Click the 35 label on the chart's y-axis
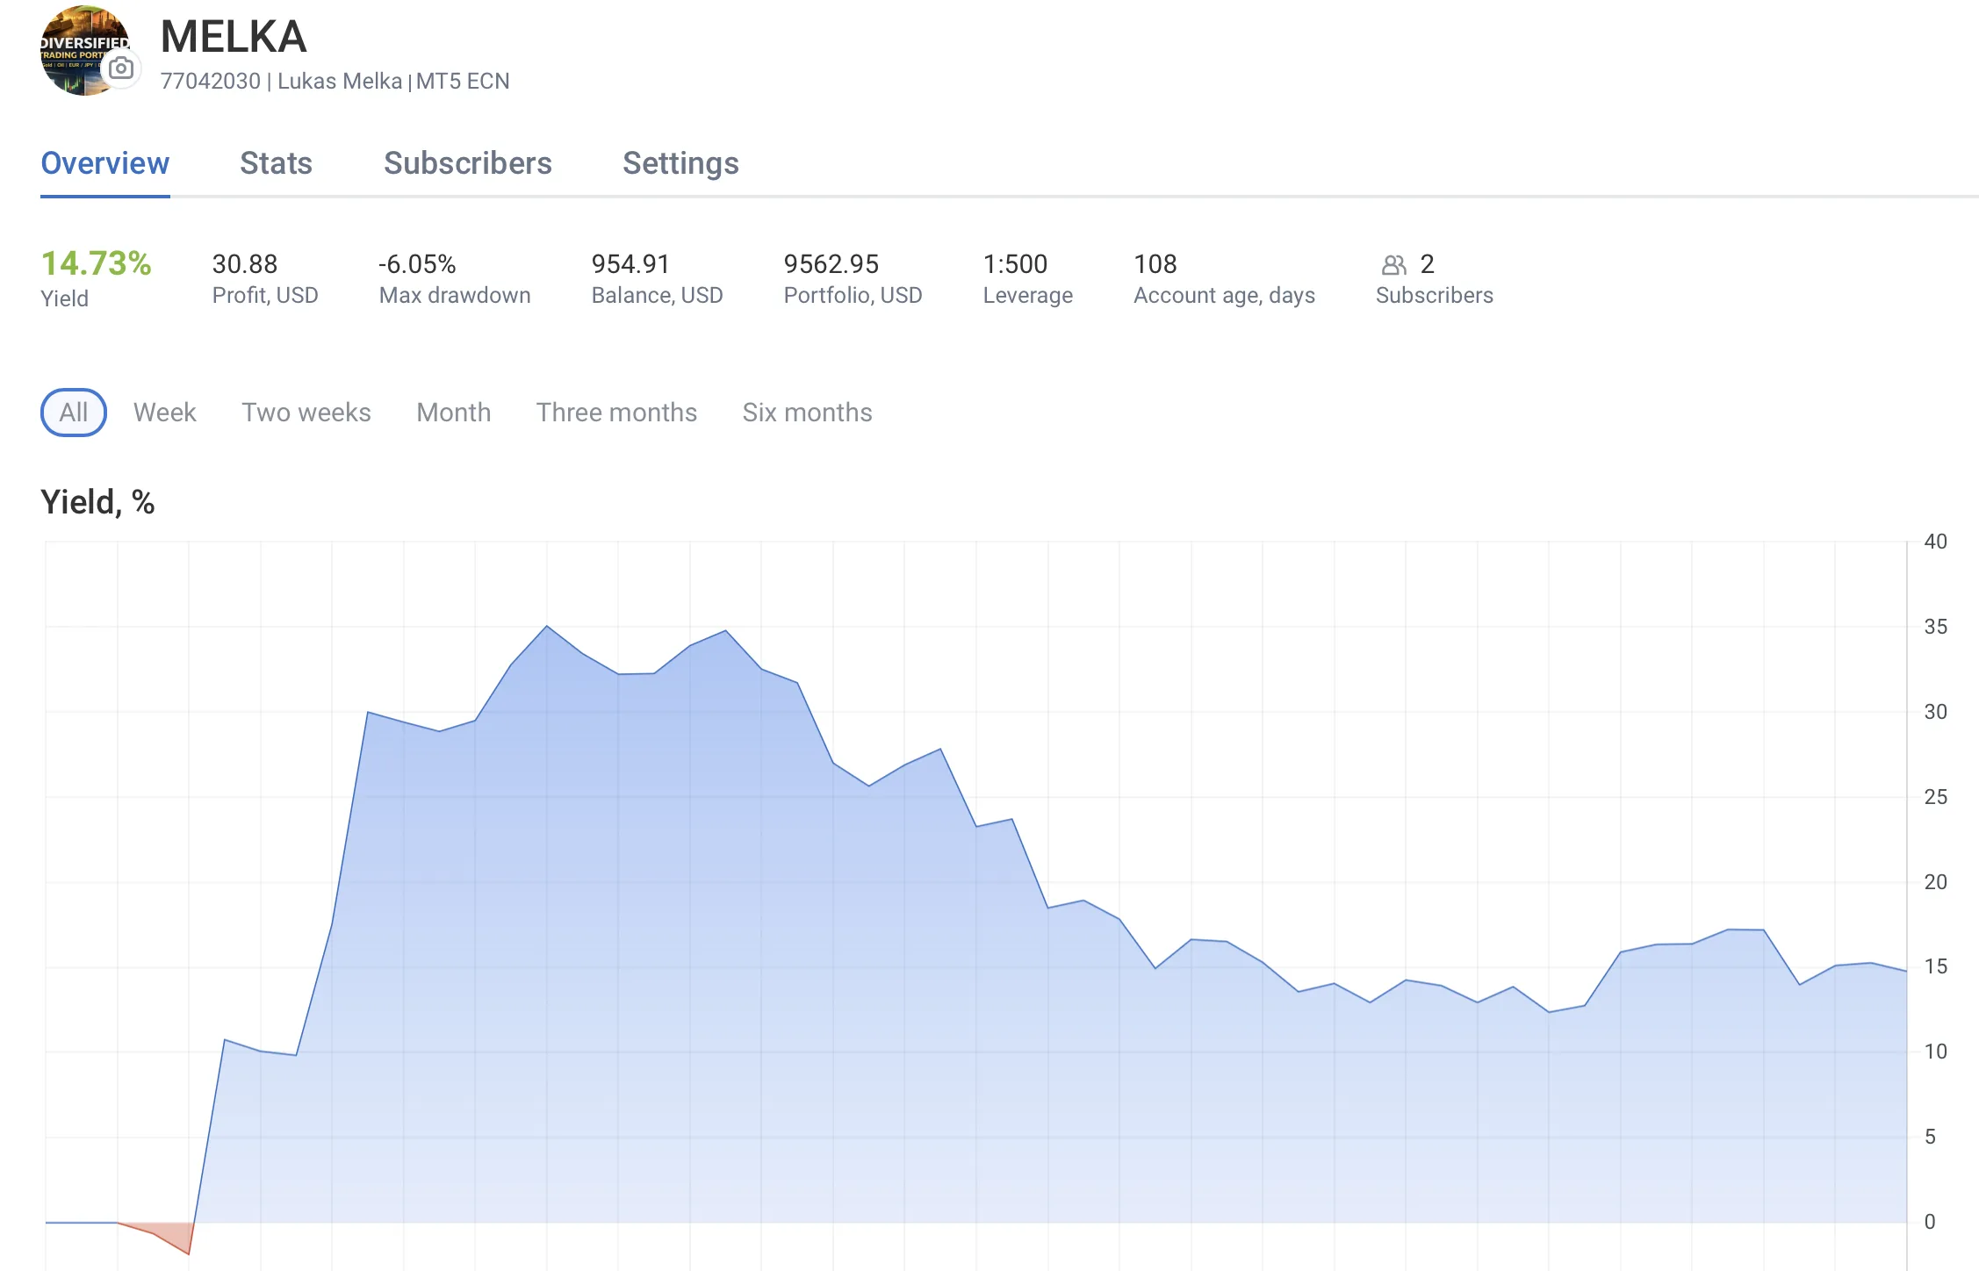 (1935, 627)
